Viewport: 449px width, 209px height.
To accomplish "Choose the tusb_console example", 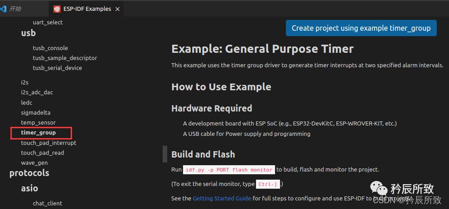I will (50, 48).
